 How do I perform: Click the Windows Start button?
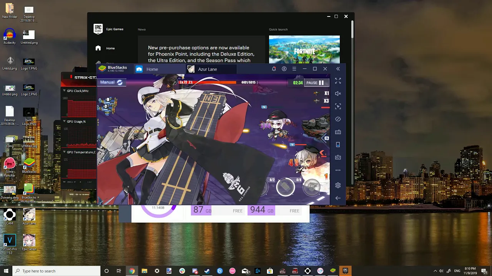coord(6,271)
